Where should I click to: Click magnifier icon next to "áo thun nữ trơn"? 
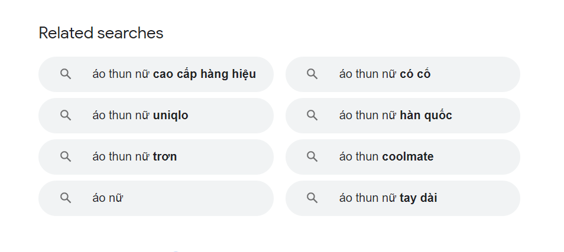tap(66, 157)
